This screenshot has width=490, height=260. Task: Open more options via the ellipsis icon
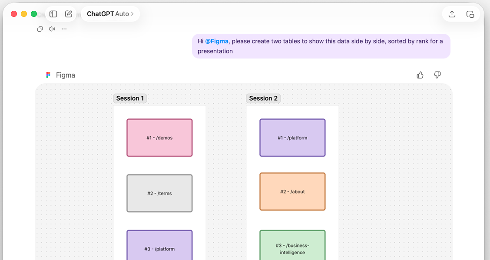(64, 29)
